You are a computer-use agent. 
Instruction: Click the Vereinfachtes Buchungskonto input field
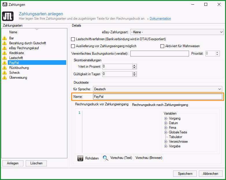click(x=160, y=54)
